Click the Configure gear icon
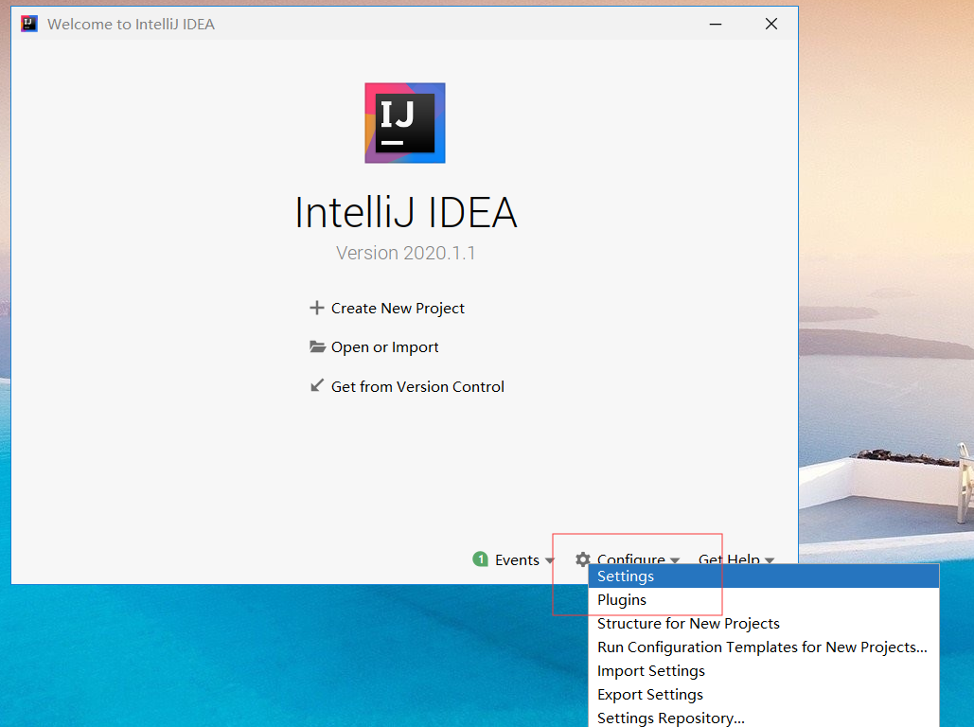The width and height of the screenshot is (974, 727). (583, 559)
